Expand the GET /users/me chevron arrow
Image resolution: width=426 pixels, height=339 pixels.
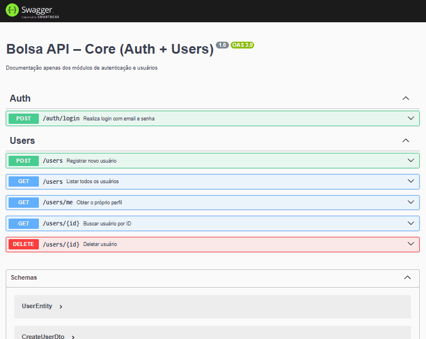click(x=411, y=202)
